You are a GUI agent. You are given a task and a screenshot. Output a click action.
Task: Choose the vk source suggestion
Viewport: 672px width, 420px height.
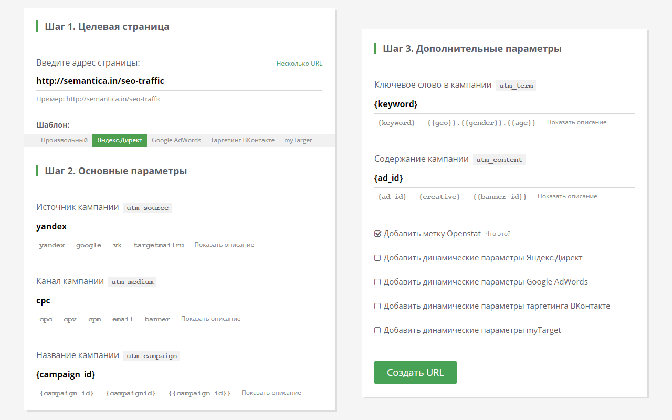[x=118, y=245]
